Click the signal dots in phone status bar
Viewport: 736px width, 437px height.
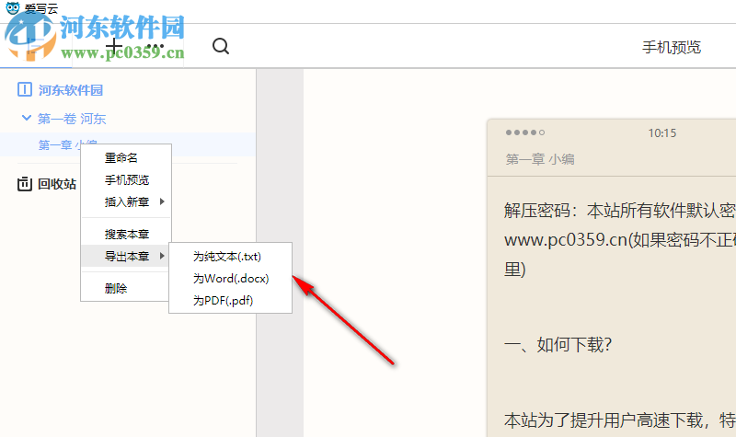(524, 132)
